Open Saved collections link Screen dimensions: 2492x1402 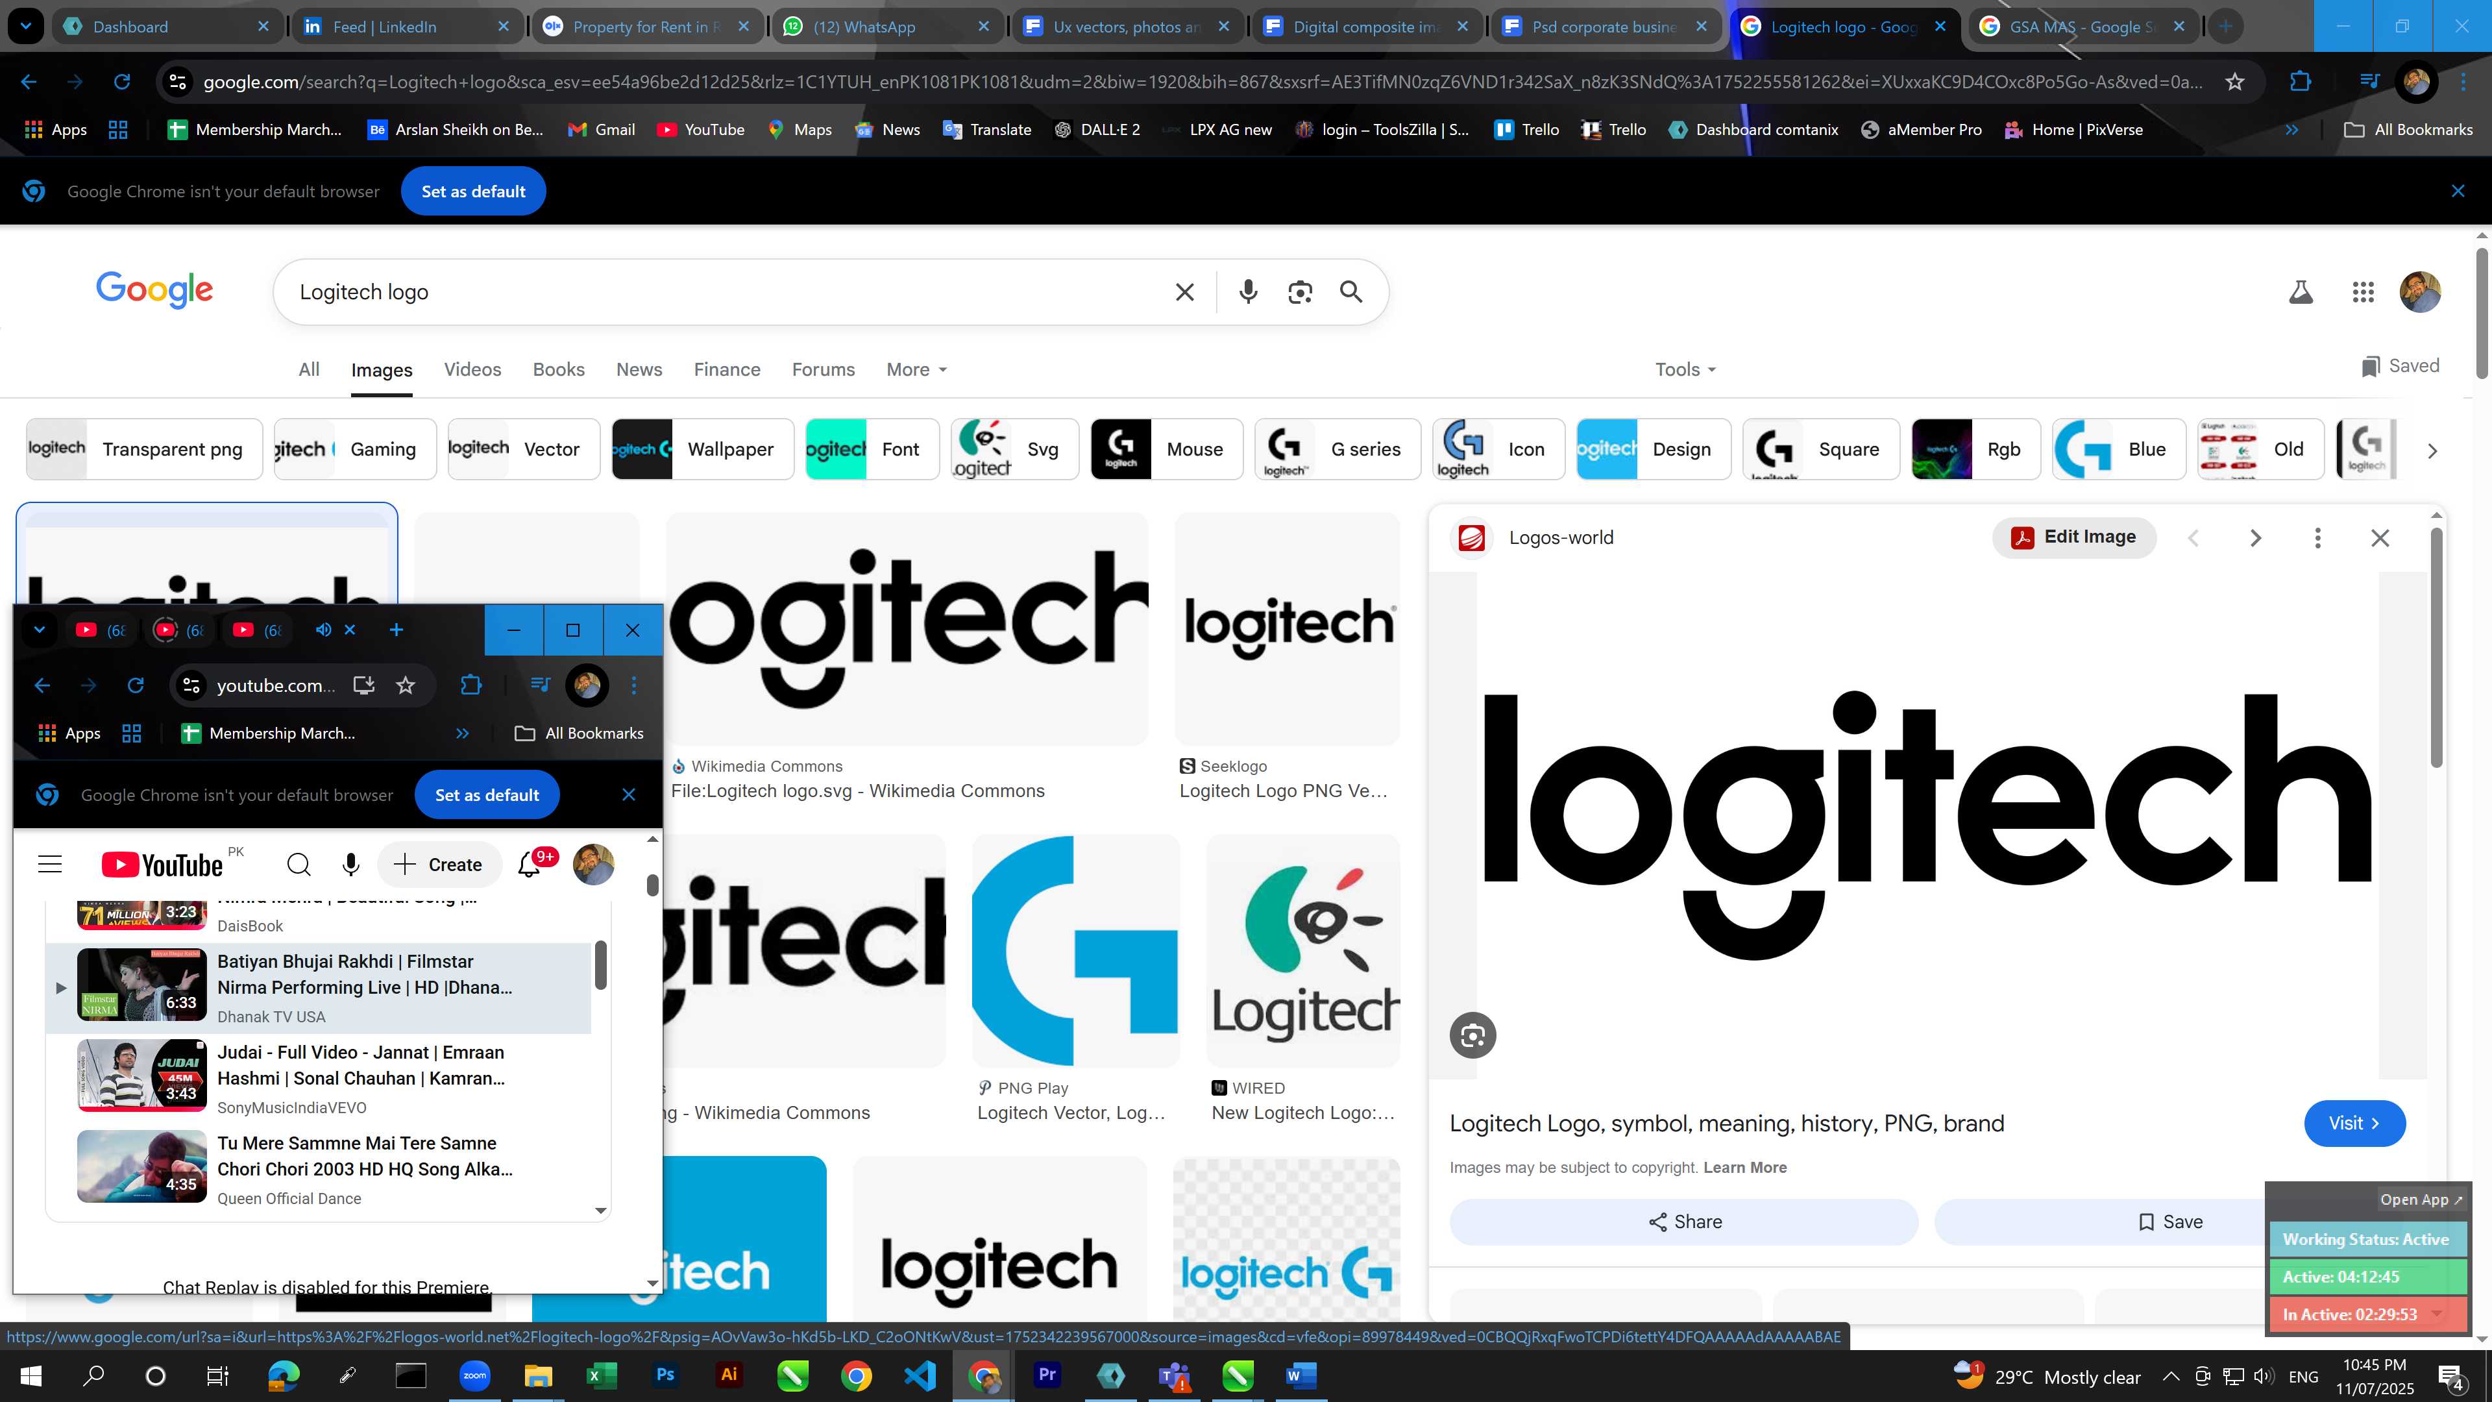point(2400,365)
